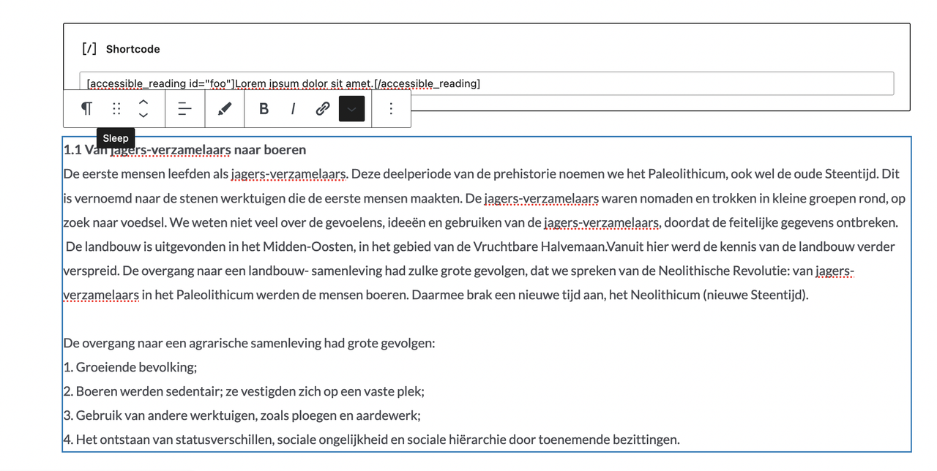This screenshot has height=471, width=937.
Task: Open the text alignment option
Action: 184,109
